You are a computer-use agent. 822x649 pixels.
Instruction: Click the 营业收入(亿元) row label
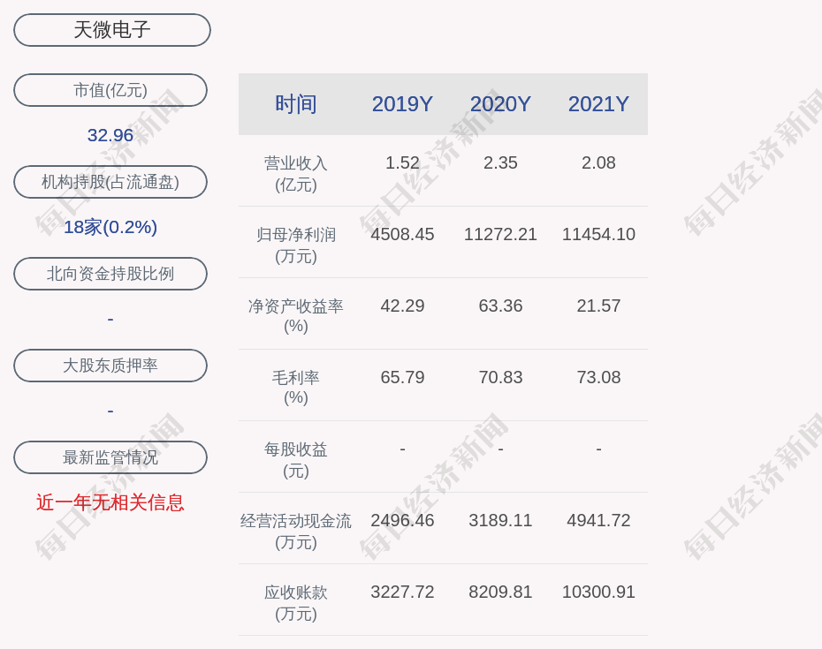tap(296, 173)
